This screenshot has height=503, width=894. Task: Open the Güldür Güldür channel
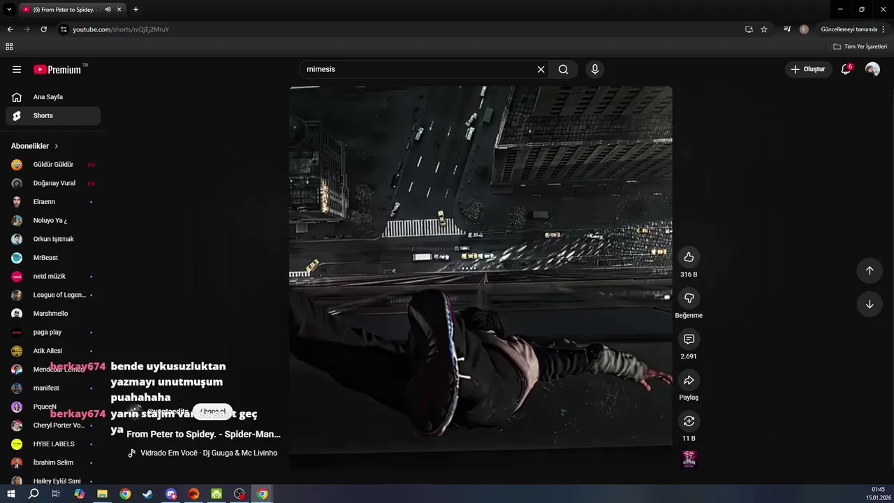(x=53, y=165)
